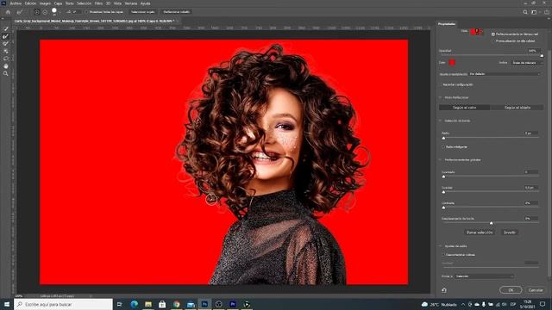This screenshot has height=310, width=552.
Task: Open Windows notification center icon
Action: [543, 304]
